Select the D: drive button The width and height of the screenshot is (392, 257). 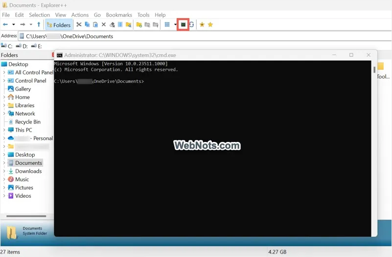[21, 46]
